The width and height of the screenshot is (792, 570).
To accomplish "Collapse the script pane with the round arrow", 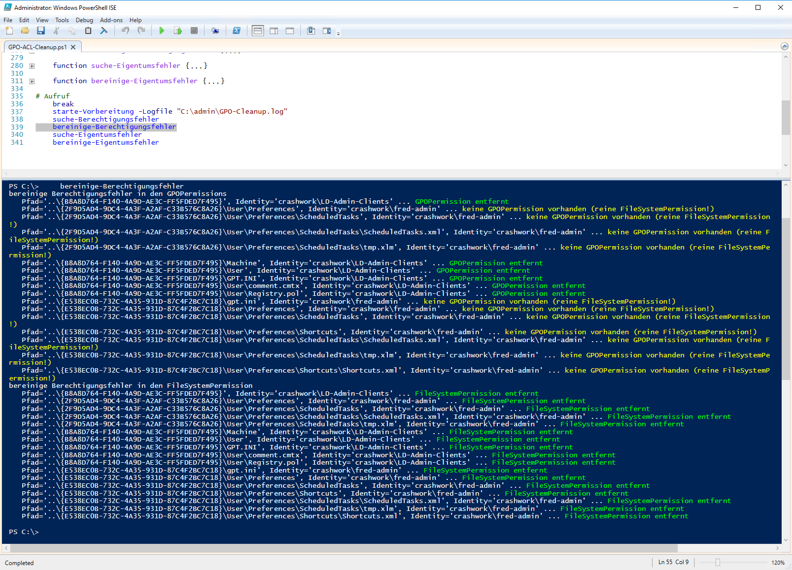I will click(785, 46).
